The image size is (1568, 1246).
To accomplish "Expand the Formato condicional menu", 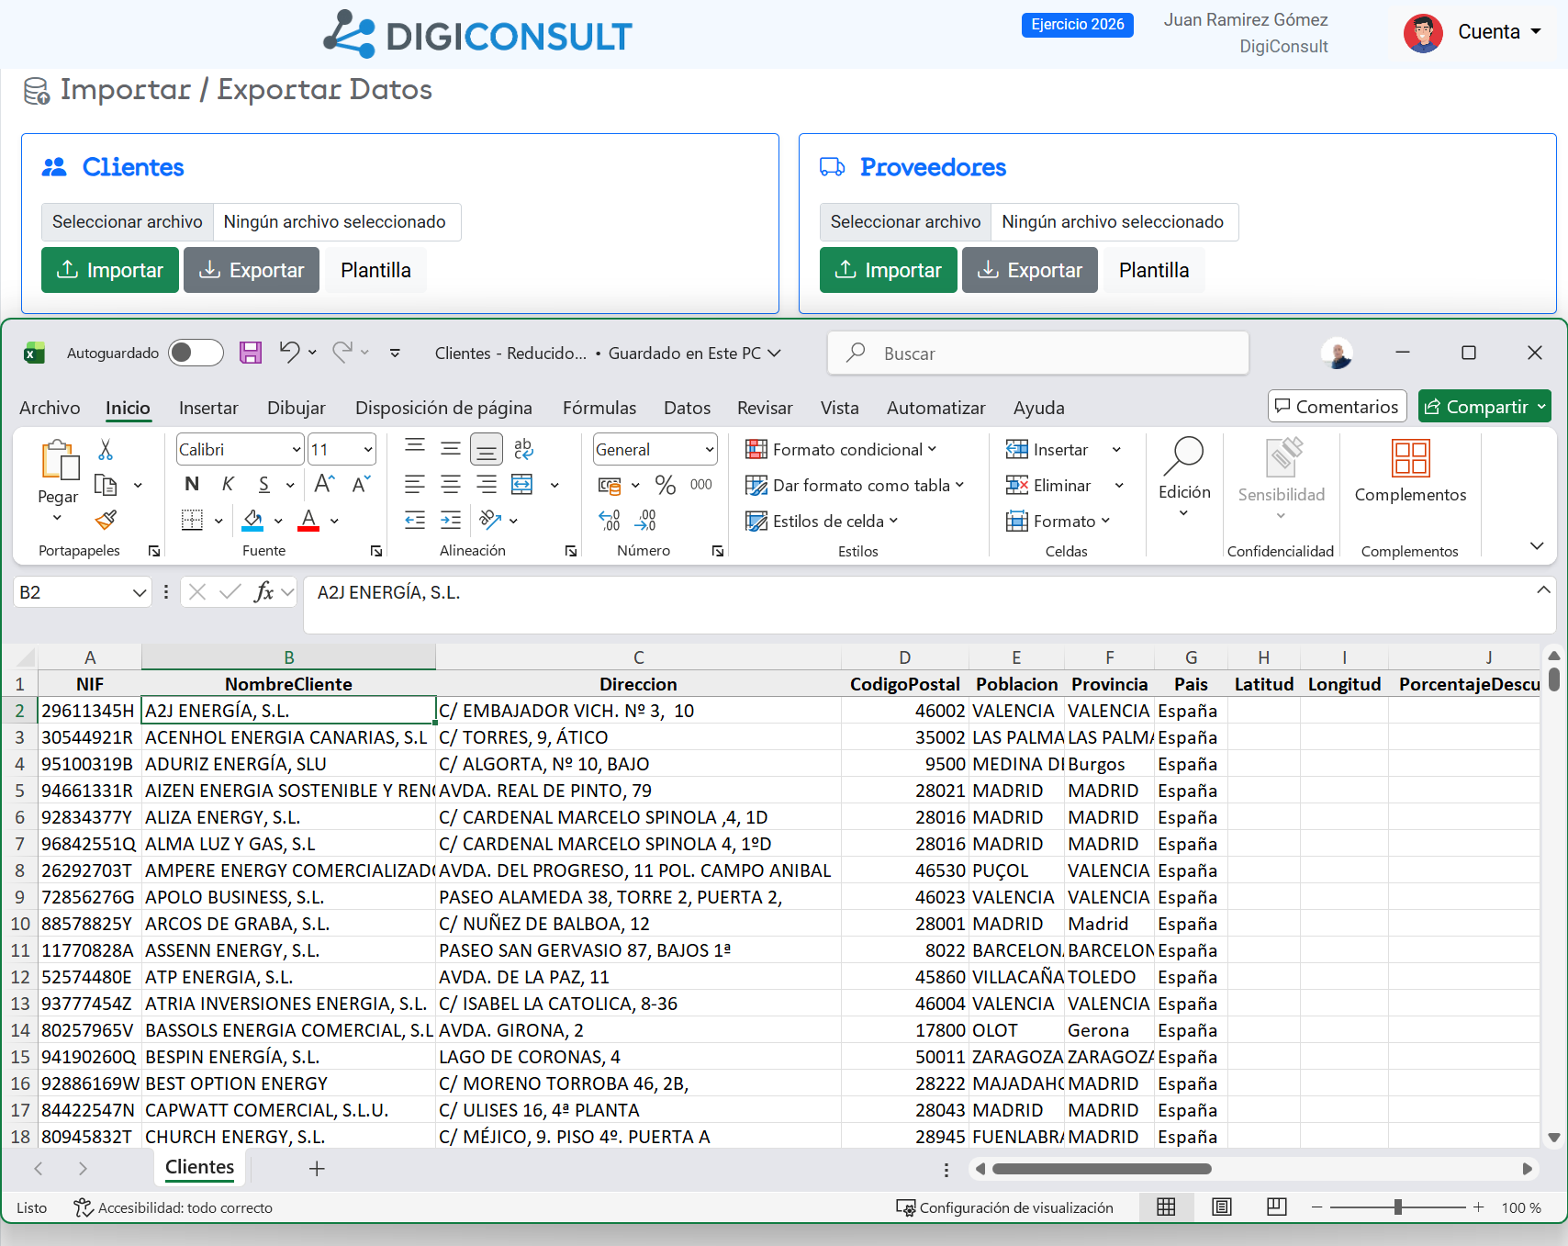I will coord(841,449).
